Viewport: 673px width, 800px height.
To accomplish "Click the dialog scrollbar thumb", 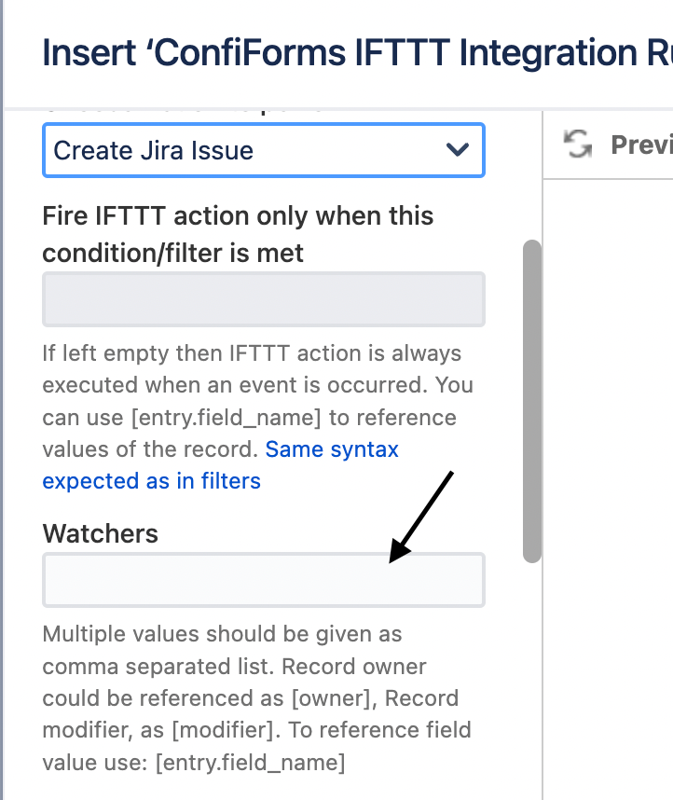I will pyautogui.click(x=530, y=396).
